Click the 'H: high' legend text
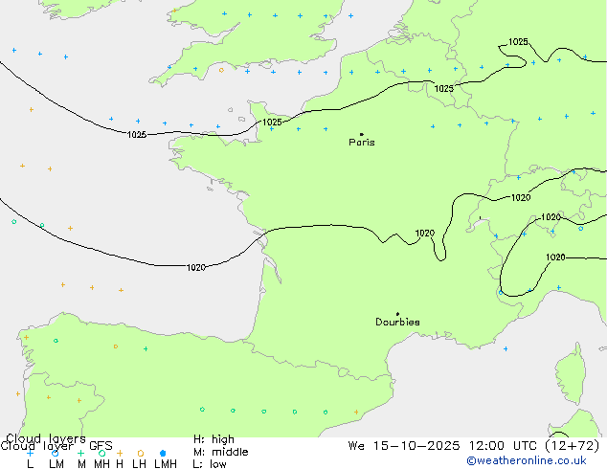The height and width of the screenshot is (469, 607). point(214,439)
